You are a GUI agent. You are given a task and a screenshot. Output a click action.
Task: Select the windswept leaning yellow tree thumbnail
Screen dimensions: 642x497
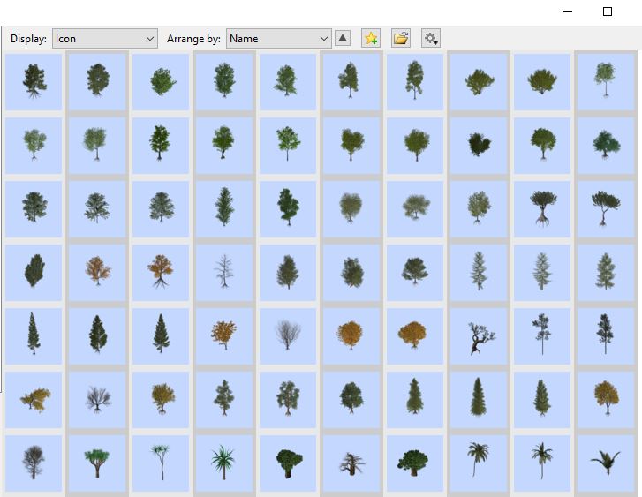(34, 400)
